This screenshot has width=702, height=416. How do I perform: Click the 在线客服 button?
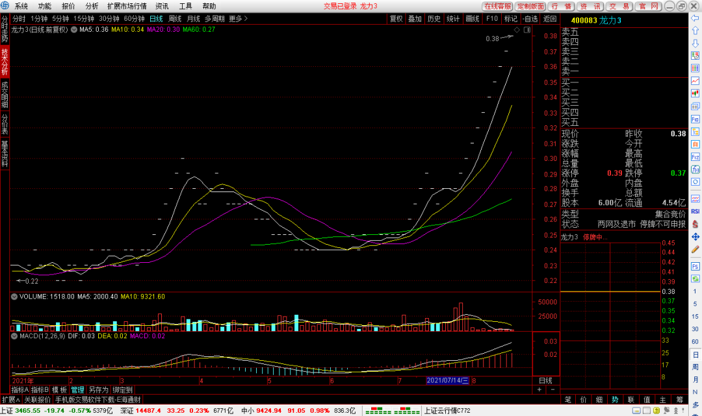click(x=497, y=6)
